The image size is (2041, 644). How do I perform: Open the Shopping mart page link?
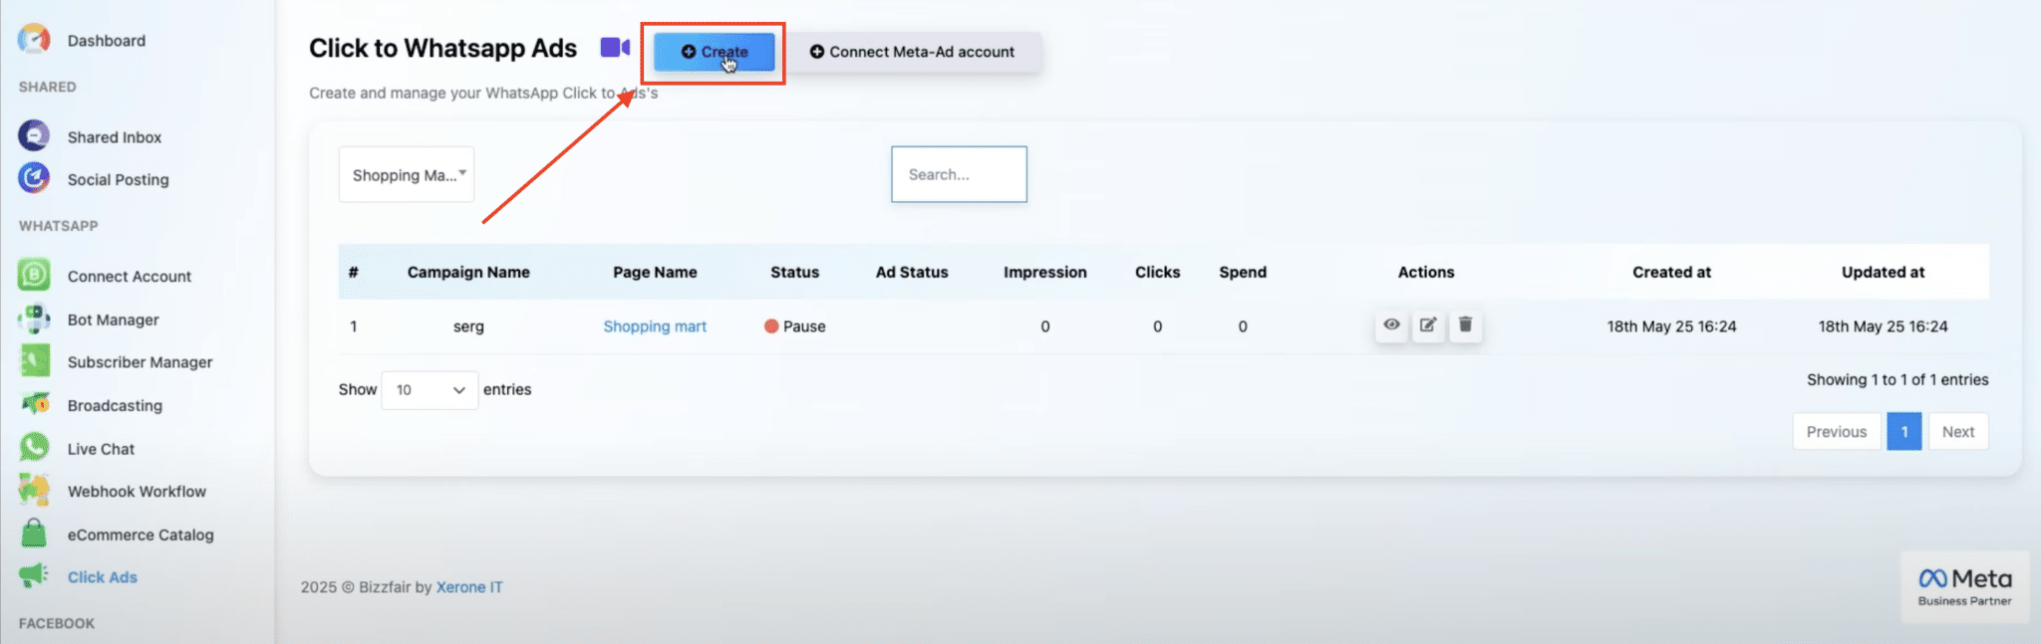pyautogui.click(x=655, y=326)
